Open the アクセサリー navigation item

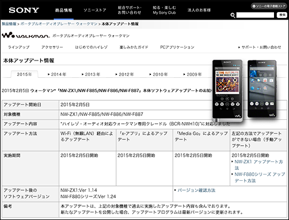coord(52,47)
